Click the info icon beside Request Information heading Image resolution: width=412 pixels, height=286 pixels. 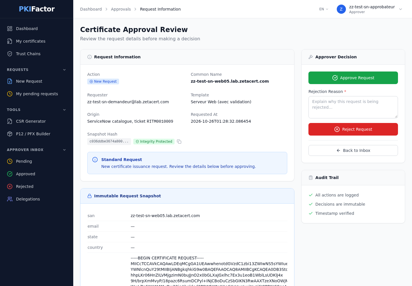pyautogui.click(x=90, y=57)
